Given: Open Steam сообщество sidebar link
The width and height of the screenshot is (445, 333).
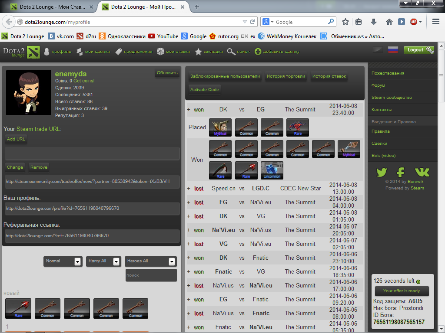Looking at the screenshot, I should tap(392, 98).
